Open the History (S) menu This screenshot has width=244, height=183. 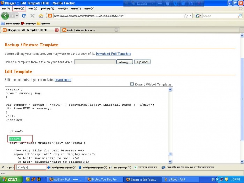coord(47,9)
